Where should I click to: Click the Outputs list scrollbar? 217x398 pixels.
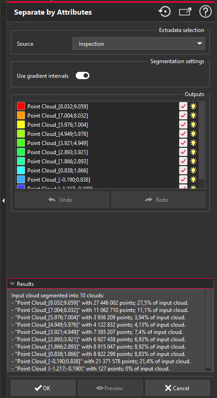tap(201, 141)
